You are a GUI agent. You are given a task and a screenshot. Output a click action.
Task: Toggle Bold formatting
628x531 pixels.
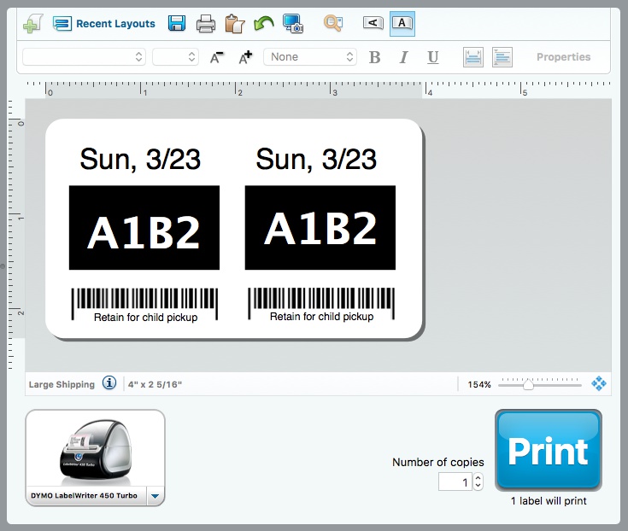(375, 57)
